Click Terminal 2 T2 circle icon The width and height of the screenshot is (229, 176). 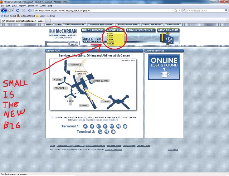point(100,132)
